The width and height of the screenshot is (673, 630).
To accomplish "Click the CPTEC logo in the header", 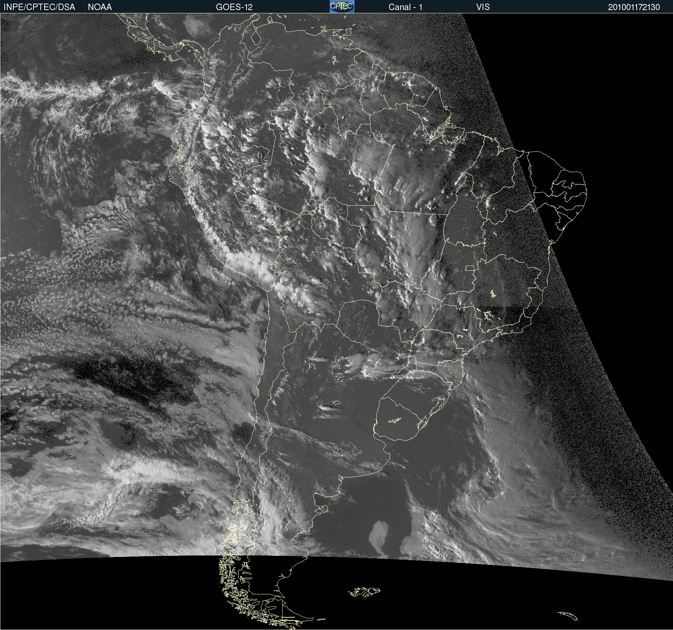I will [x=342, y=6].
